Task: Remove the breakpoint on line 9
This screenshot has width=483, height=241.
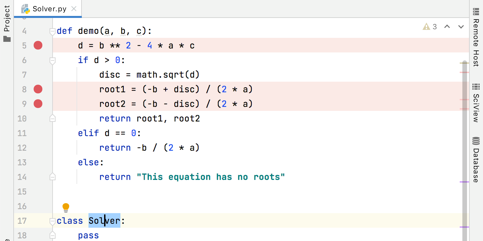Action: (x=38, y=104)
